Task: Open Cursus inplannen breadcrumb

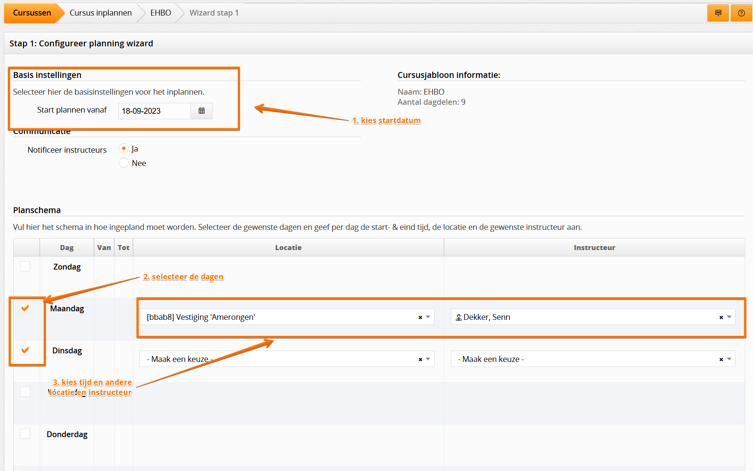Action: coord(101,13)
